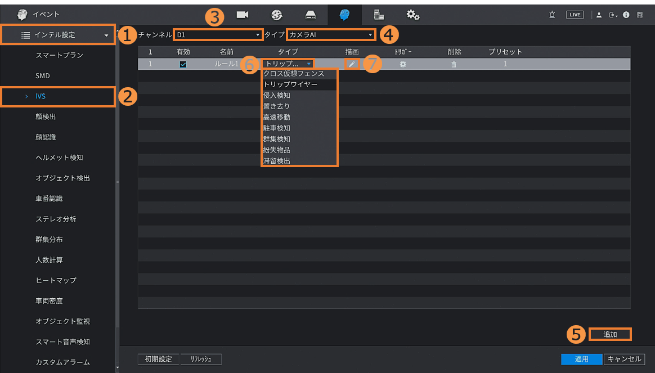The height and width of the screenshot is (373, 655).
Task: Click the alarm siren icon
Action: (x=552, y=15)
